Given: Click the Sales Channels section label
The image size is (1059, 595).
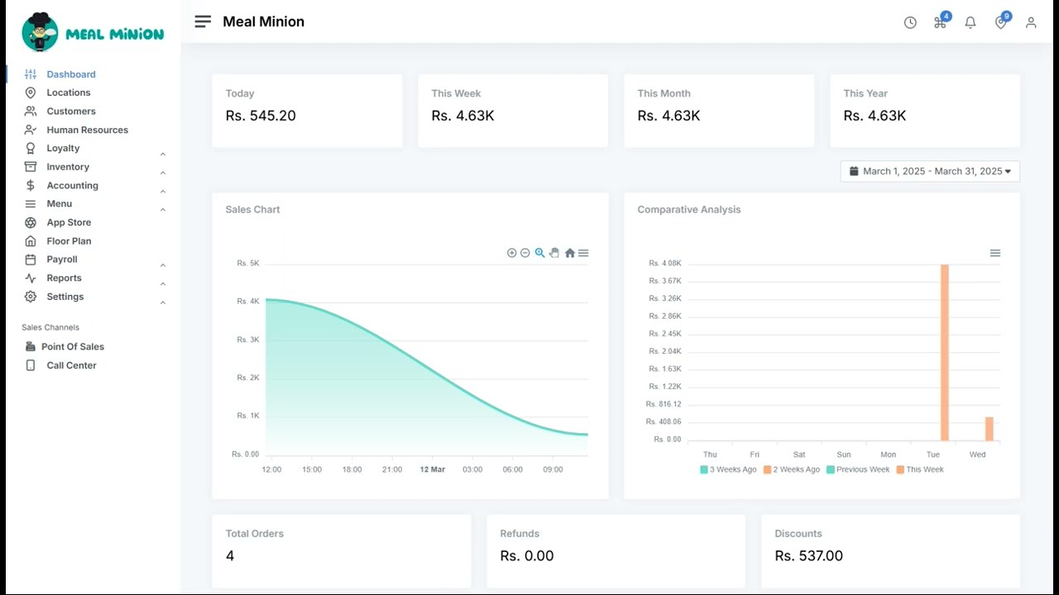Looking at the screenshot, I should pyautogui.click(x=50, y=327).
